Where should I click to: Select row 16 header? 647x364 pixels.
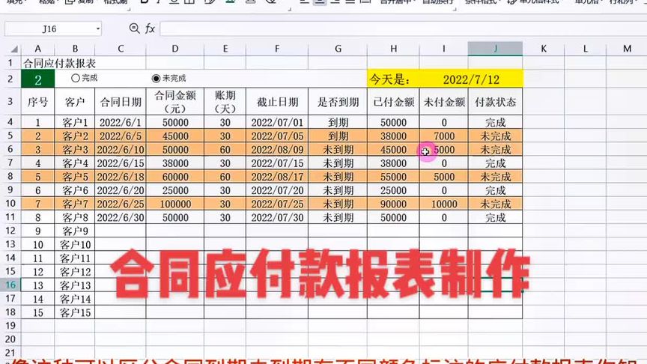pyautogui.click(x=10, y=285)
